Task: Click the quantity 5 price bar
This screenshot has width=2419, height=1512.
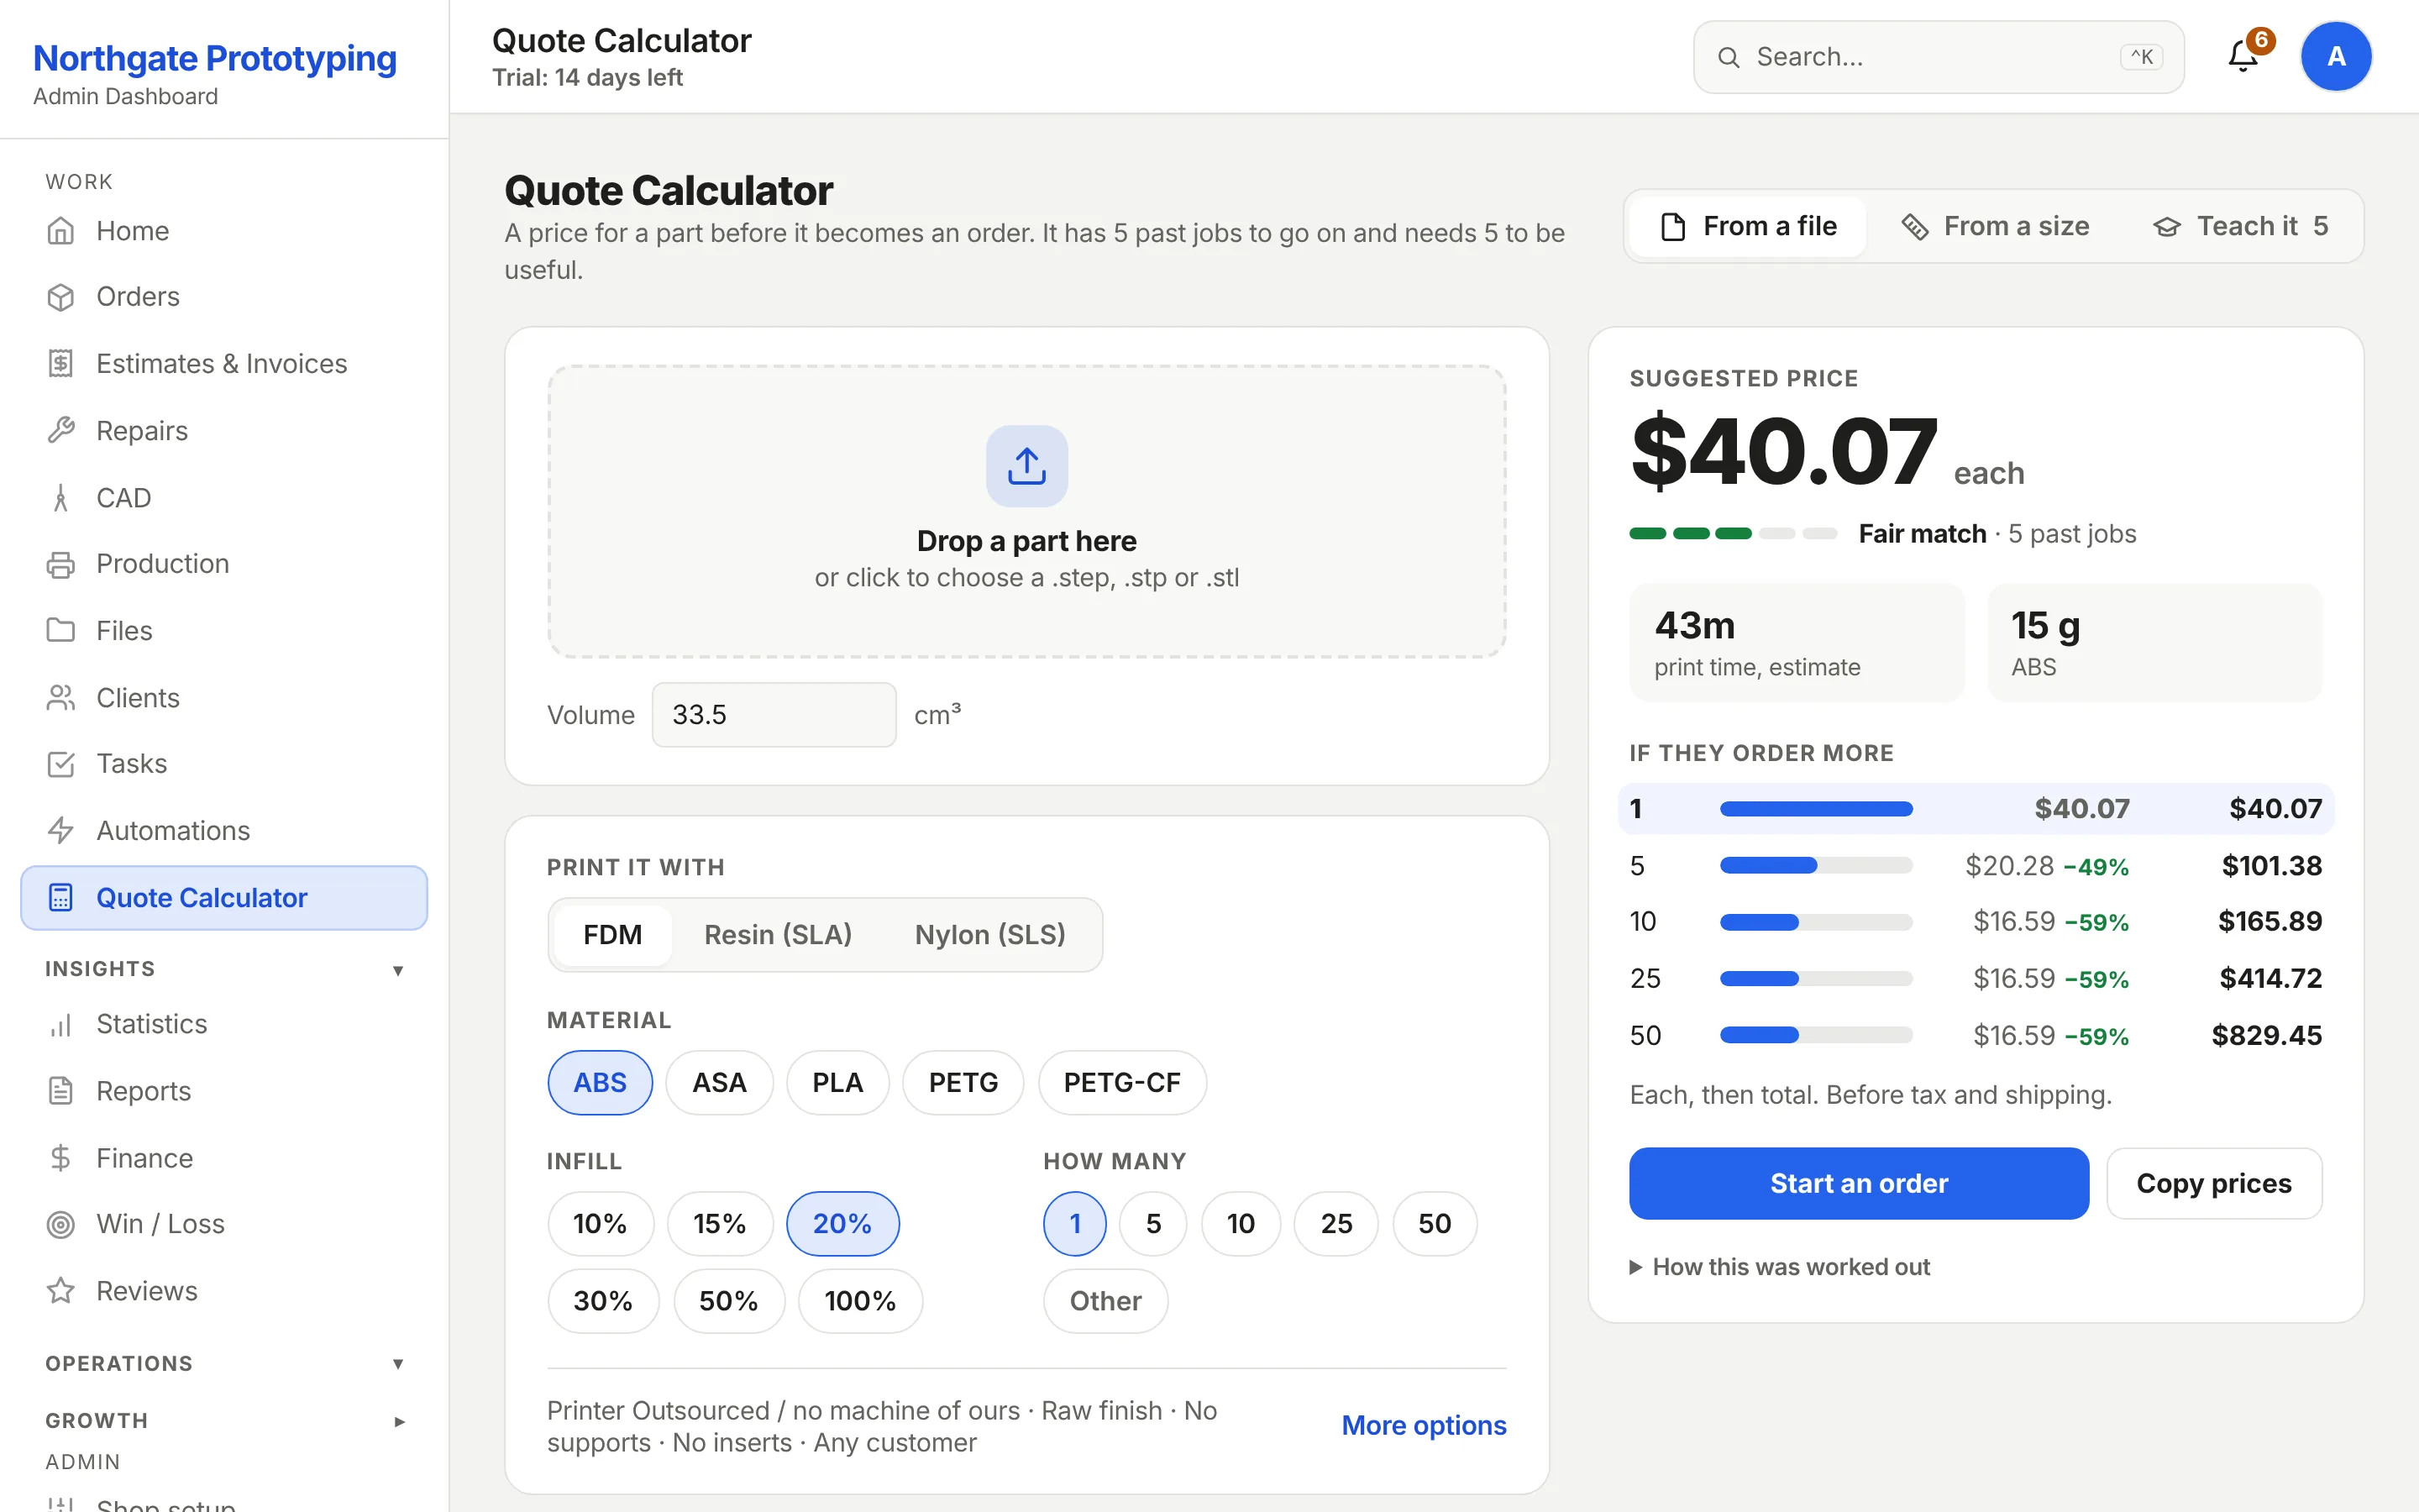Action: click(1816, 866)
